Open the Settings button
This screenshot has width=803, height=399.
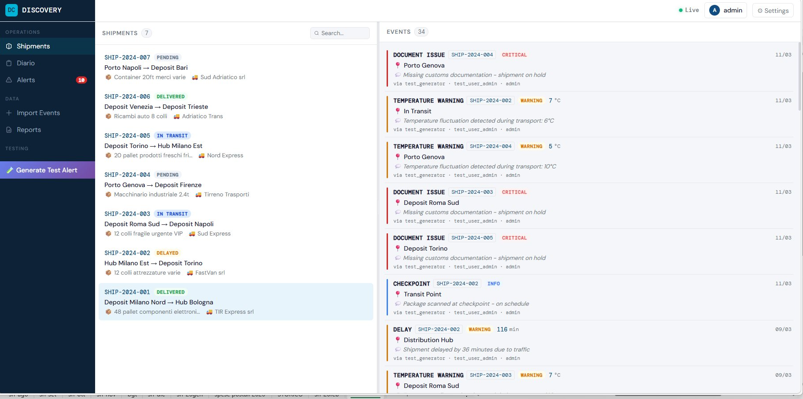(773, 11)
